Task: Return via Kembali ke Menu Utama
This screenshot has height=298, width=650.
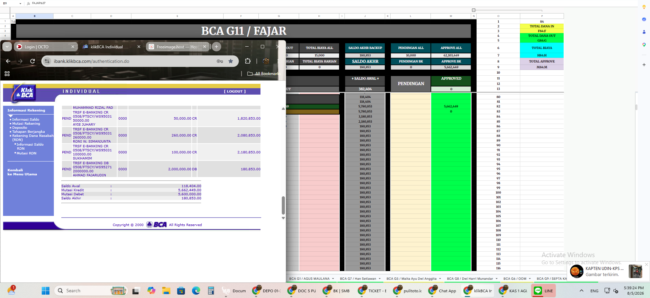Action: coord(22,172)
